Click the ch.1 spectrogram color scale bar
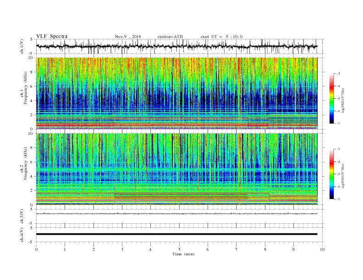The height and width of the screenshot is (280, 363). 331,98
